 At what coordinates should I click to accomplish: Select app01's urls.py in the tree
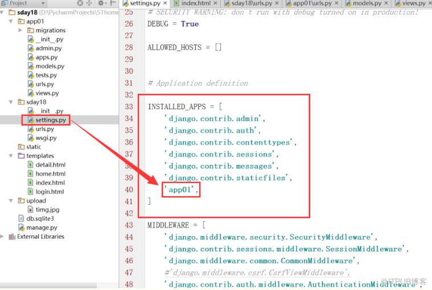point(41,84)
